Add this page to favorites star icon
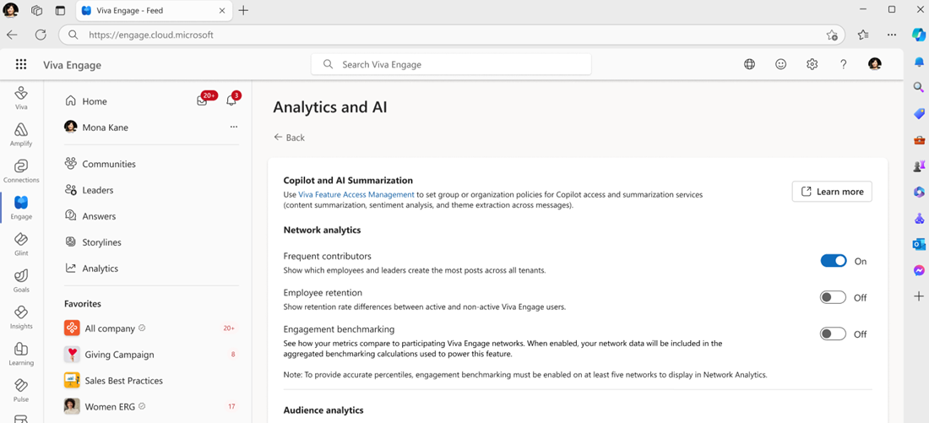Image resolution: width=929 pixels, height=423 pixels. click(832, 35)
